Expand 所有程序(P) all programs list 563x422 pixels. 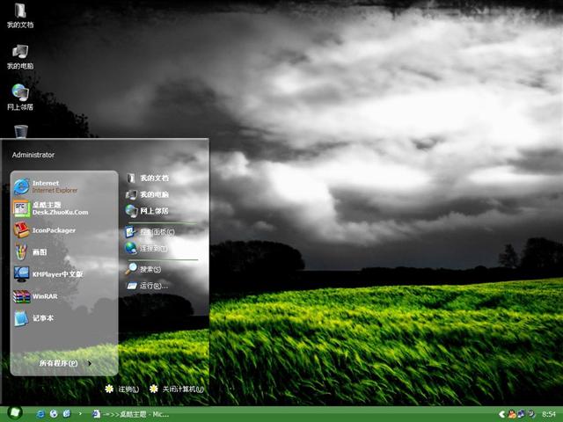click(64, 363)
